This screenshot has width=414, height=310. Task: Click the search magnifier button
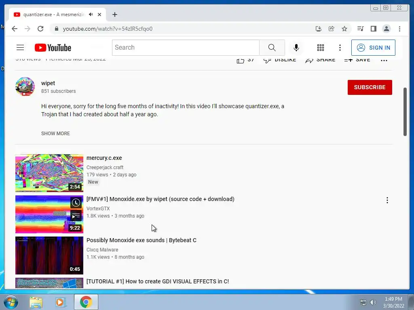click(272, 48)
